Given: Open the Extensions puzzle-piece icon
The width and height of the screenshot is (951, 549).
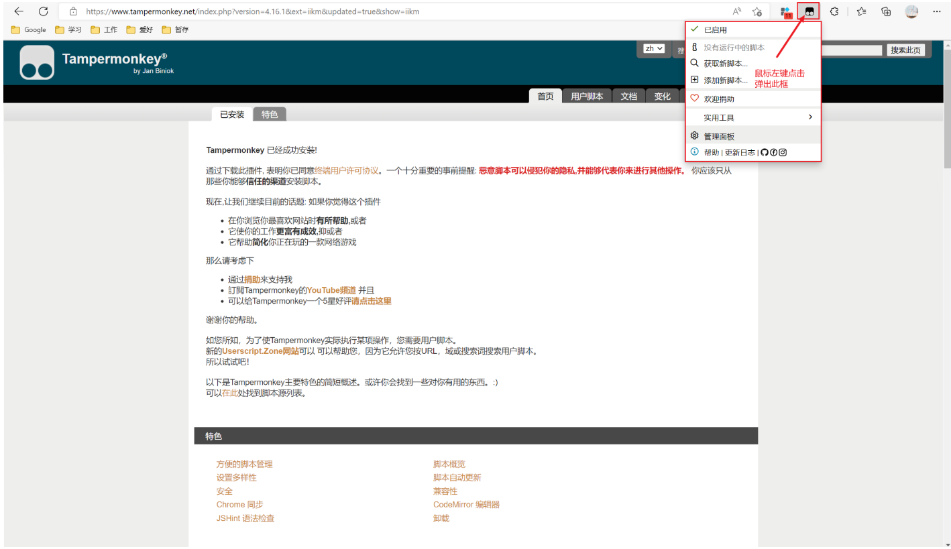Looking at the screenshot, I should click(x=834, y=11).
